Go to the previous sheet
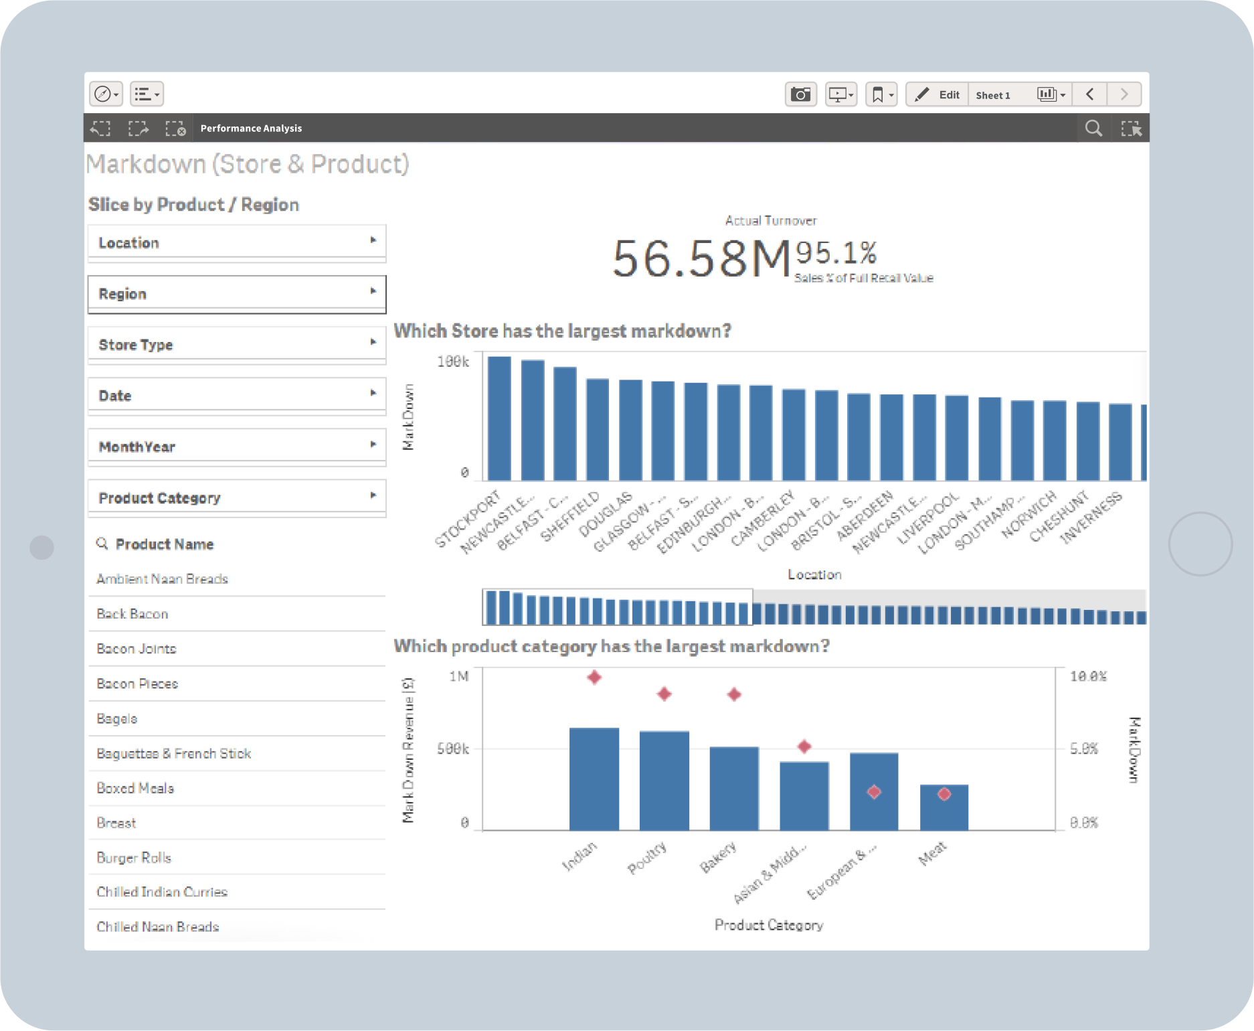The width and height of the screenshot is (1254, 1031). [x=1089, y=94]
